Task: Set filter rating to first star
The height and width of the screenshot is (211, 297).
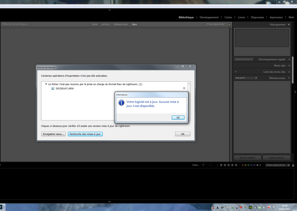Action: click(221, 165)
